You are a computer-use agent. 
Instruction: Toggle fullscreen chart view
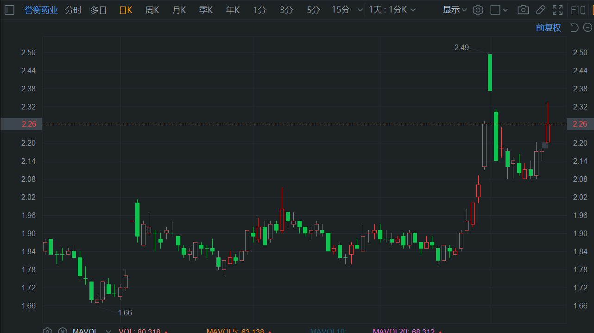[557, 10]
